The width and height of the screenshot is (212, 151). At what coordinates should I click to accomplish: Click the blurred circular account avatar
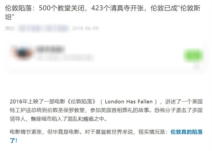pos(23,53)
